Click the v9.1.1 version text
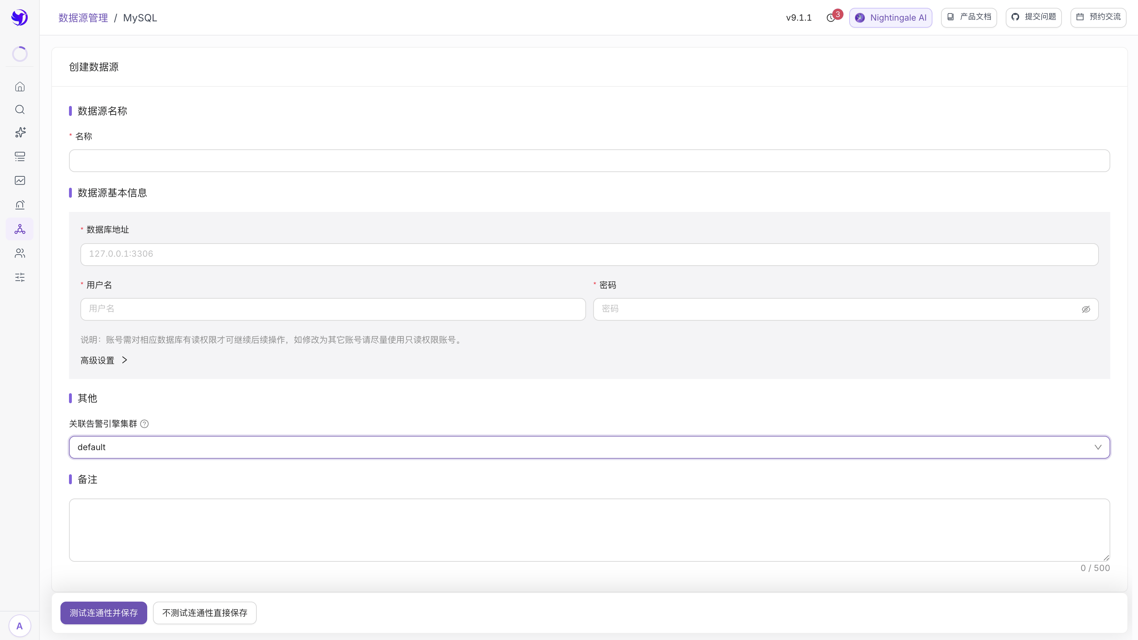This screenshot has width=1138, height=640. pos(799,18)
